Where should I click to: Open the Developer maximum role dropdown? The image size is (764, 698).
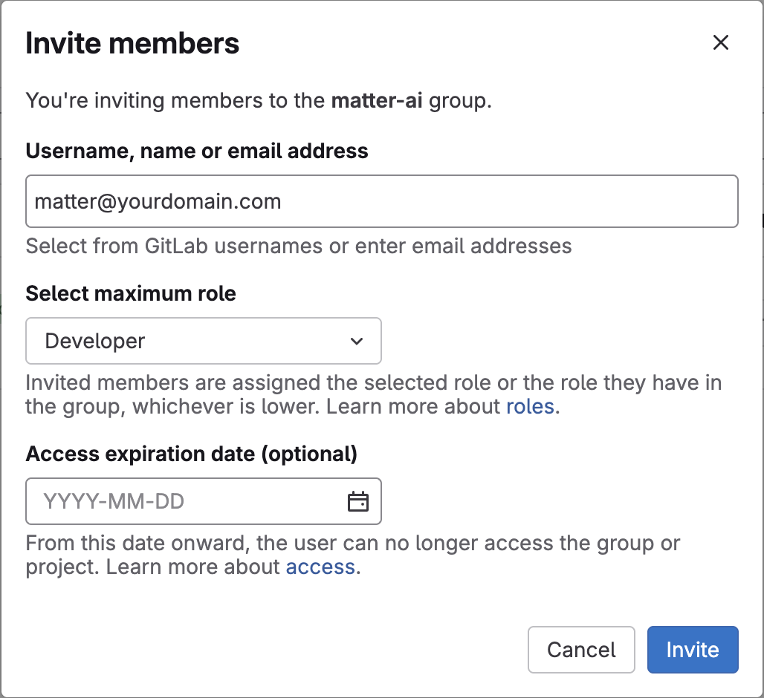point(203,342)
